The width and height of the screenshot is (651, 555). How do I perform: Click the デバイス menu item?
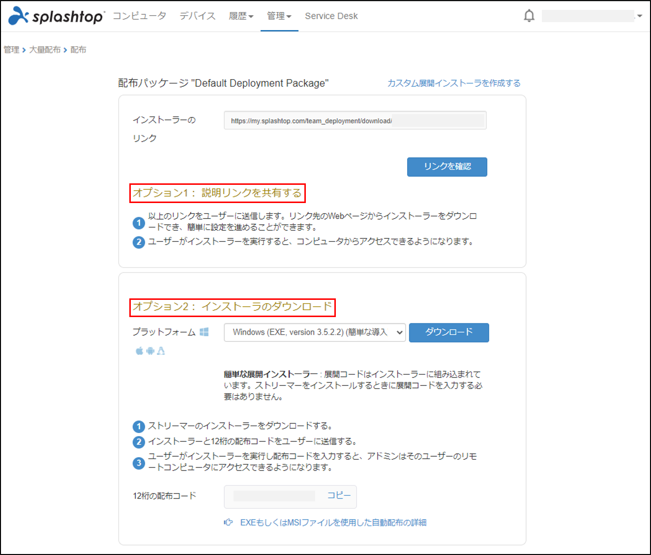tap(197, 16)
